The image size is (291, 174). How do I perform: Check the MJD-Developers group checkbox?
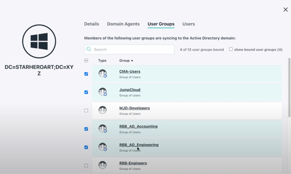(x=86, y=110)
